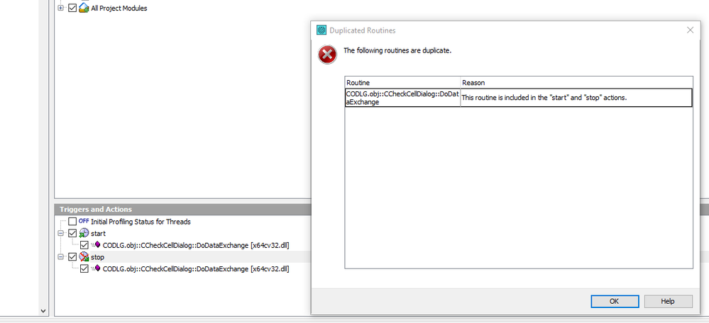This screenshot has width=709, height=323.
Task: Click the Duplicated Routines title bar icon
Action: (321, 30)
